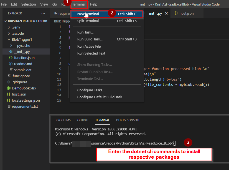This screenshot has height=170, width=229.
Task: Expand the __pycache__ folder
Action: (x=11, y=46)
